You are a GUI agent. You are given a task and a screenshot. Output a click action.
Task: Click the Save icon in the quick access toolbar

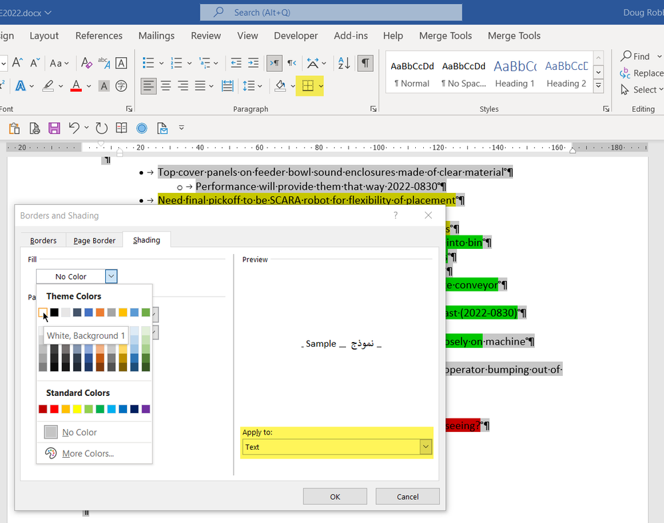coord(55,128)
